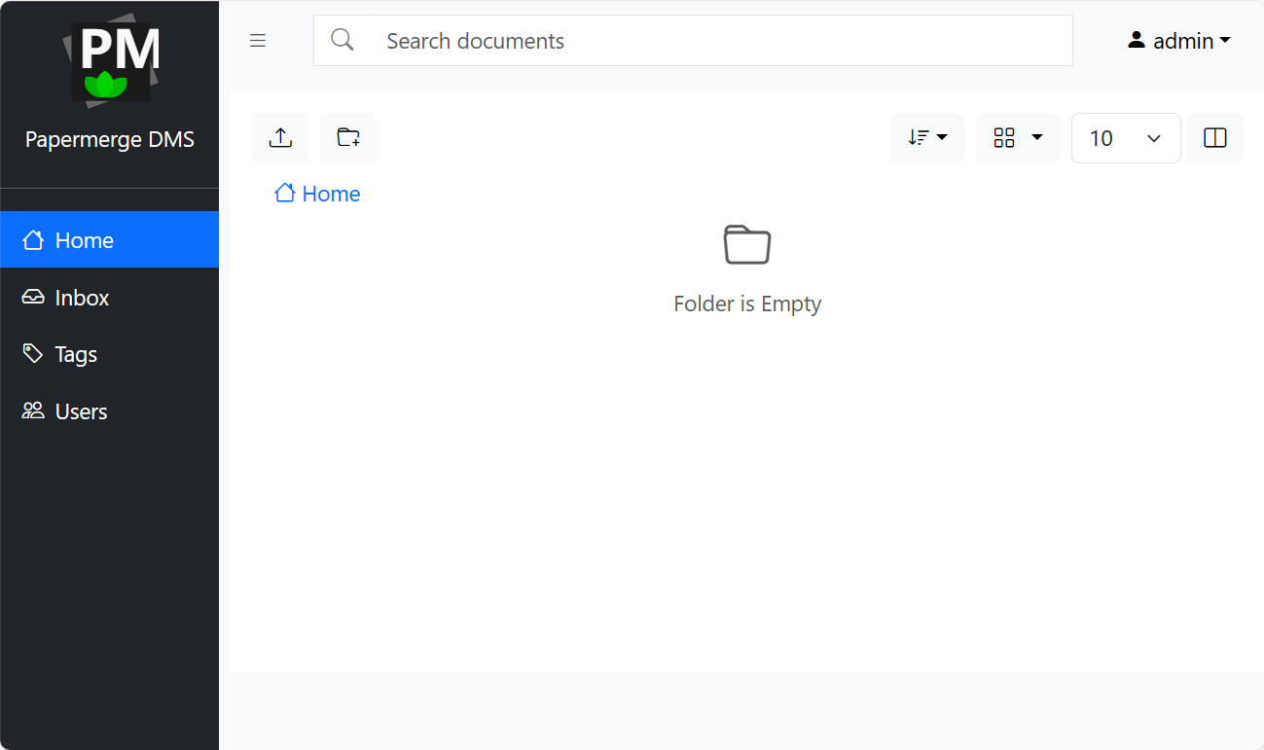This screenshot has width=1264, height=750.
Task: Select Home in the sidebar
Action: (x=84, y=240)
